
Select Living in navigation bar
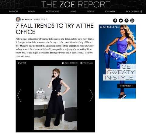73,11
